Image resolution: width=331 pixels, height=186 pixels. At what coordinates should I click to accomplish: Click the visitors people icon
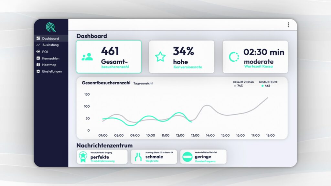87,57
